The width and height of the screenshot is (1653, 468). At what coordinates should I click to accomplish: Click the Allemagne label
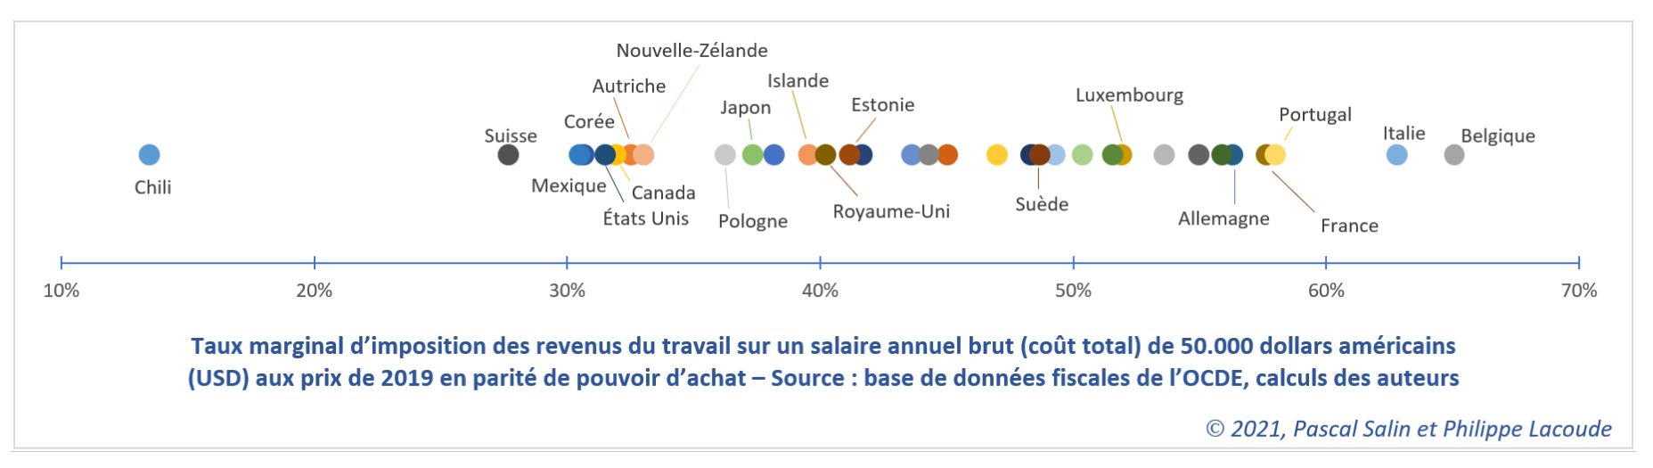click(1223, 219)
